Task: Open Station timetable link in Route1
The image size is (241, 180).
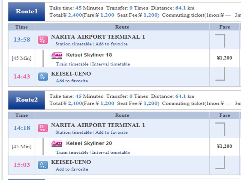Action: 74,44
